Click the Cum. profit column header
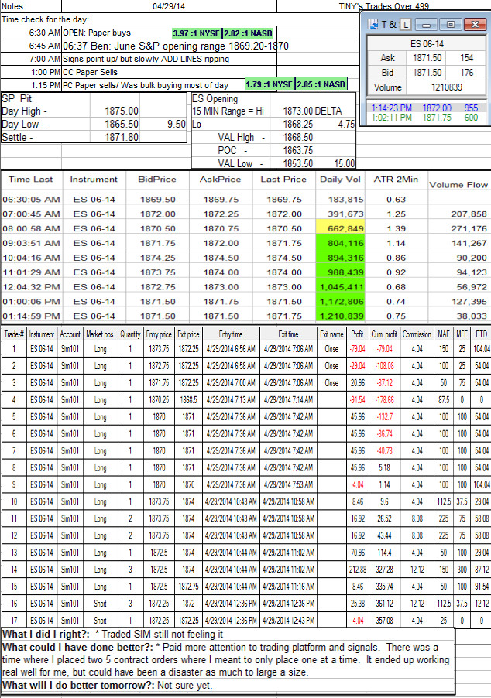Screen dimensions: 491x698 [384, 334]
